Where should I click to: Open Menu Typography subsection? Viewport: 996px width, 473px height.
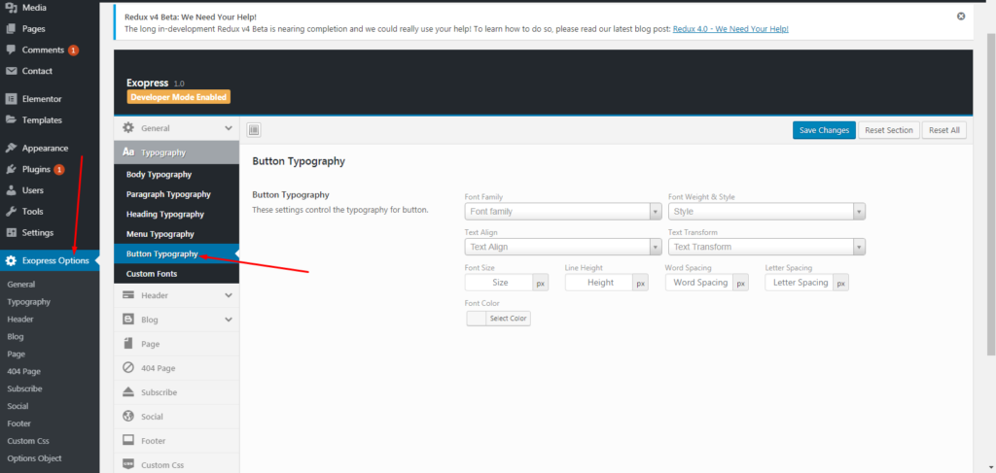(x=177, y=234)
